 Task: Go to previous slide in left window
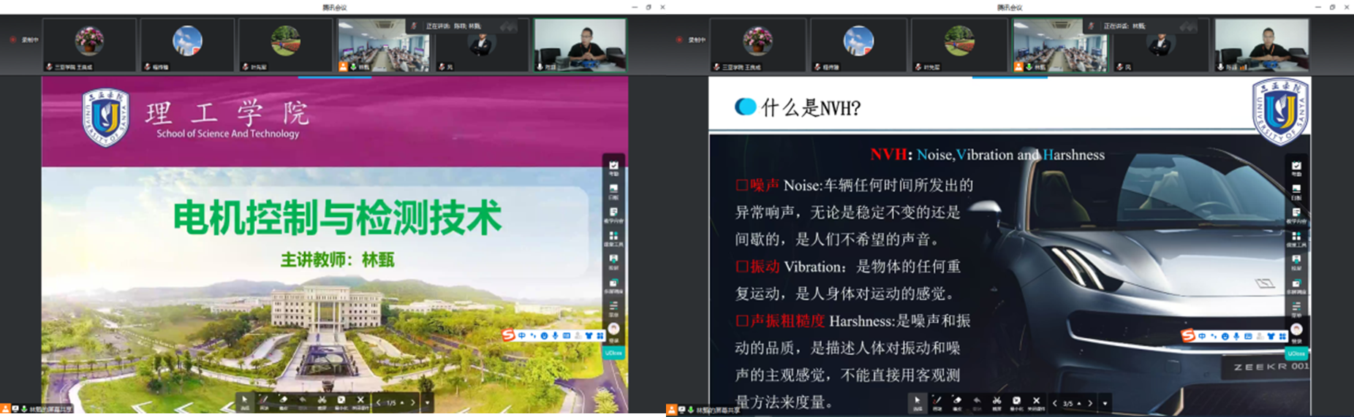tap(379, 402)
